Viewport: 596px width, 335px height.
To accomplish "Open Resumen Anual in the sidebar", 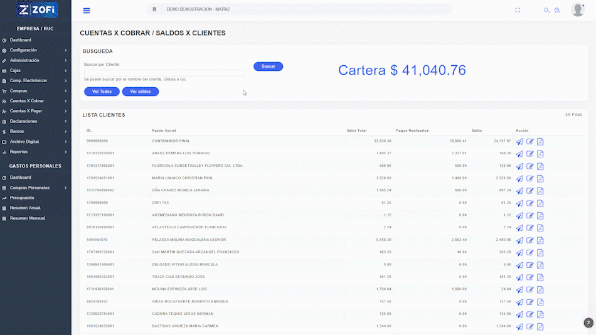I will 25,208.
